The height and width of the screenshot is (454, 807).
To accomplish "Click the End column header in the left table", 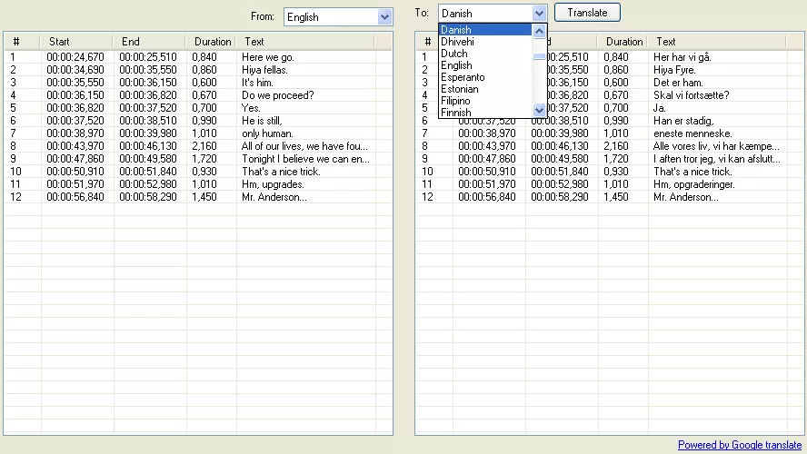I will click(131, 42).
